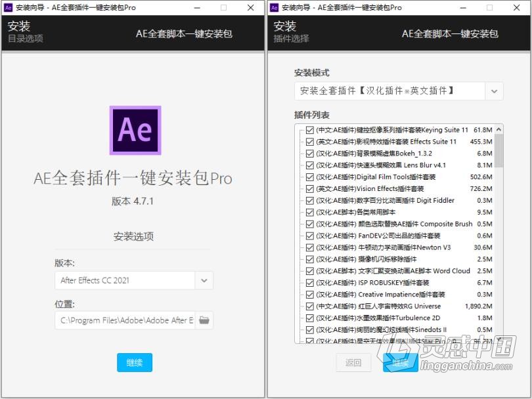Select the Digital Film Tools row text
Viewport: 532px width, 399px height.
coord(376,177)
